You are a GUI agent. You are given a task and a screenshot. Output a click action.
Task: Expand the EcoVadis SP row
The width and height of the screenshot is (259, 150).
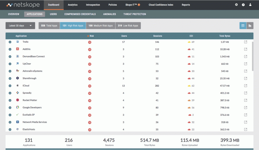tap(10, 115)
